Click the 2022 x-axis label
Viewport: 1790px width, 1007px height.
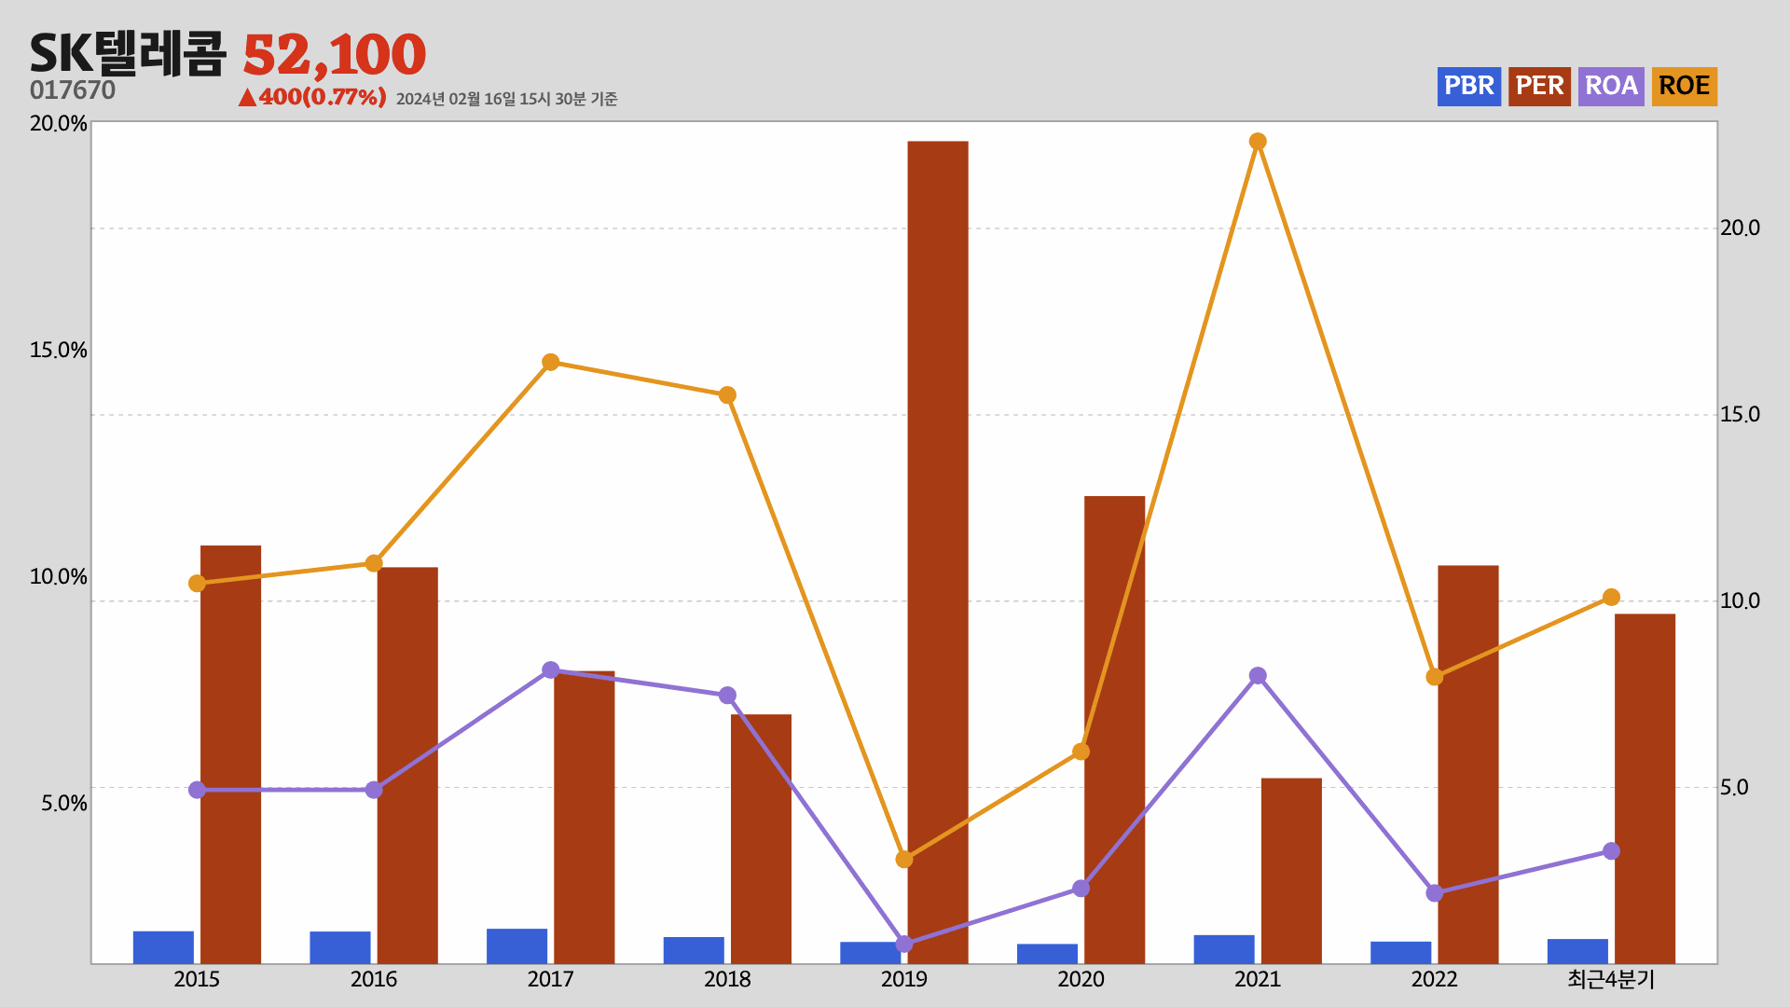1434,980
